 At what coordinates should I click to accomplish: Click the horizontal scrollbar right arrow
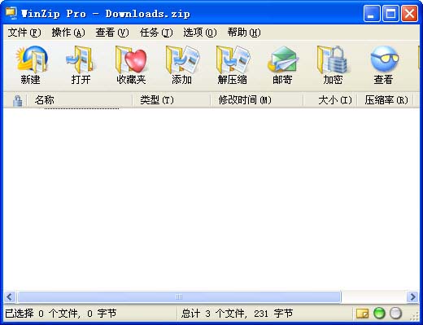[x=412, y=296]
